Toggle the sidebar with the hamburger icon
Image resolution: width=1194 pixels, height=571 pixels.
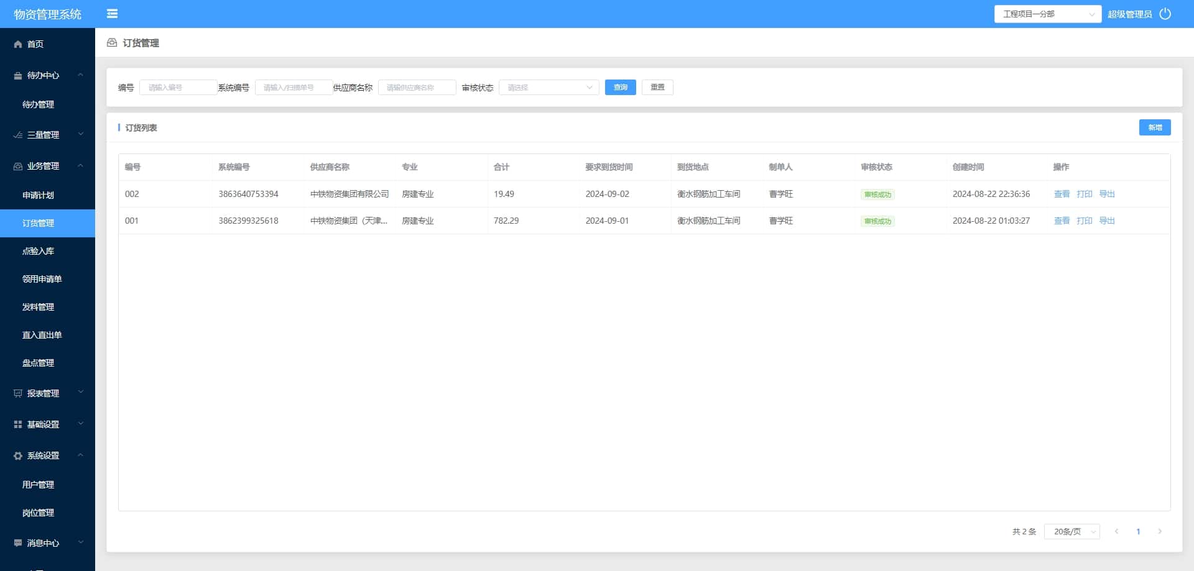(x=113, y=14)
